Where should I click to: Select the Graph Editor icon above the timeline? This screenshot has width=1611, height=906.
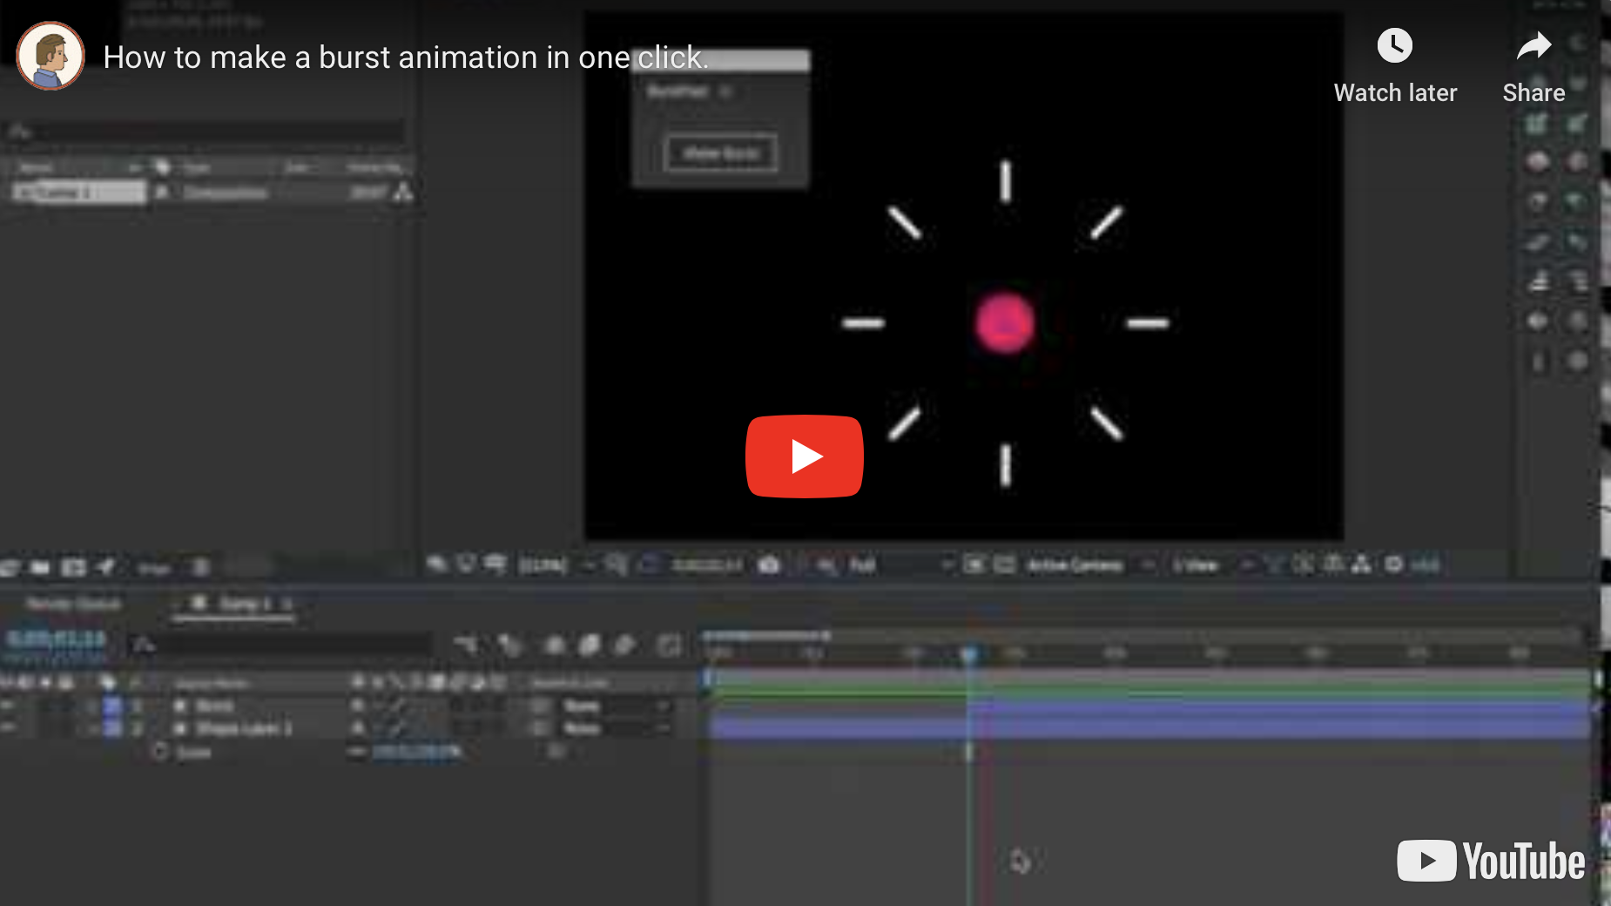coord(671,646)
